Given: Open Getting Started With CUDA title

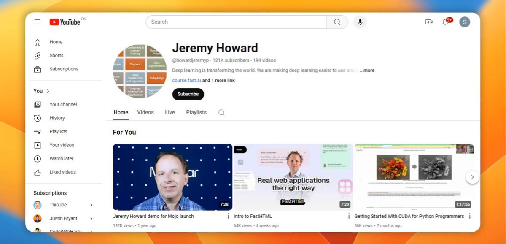Looking at the screenshot, I should click(x=409, y=216).
